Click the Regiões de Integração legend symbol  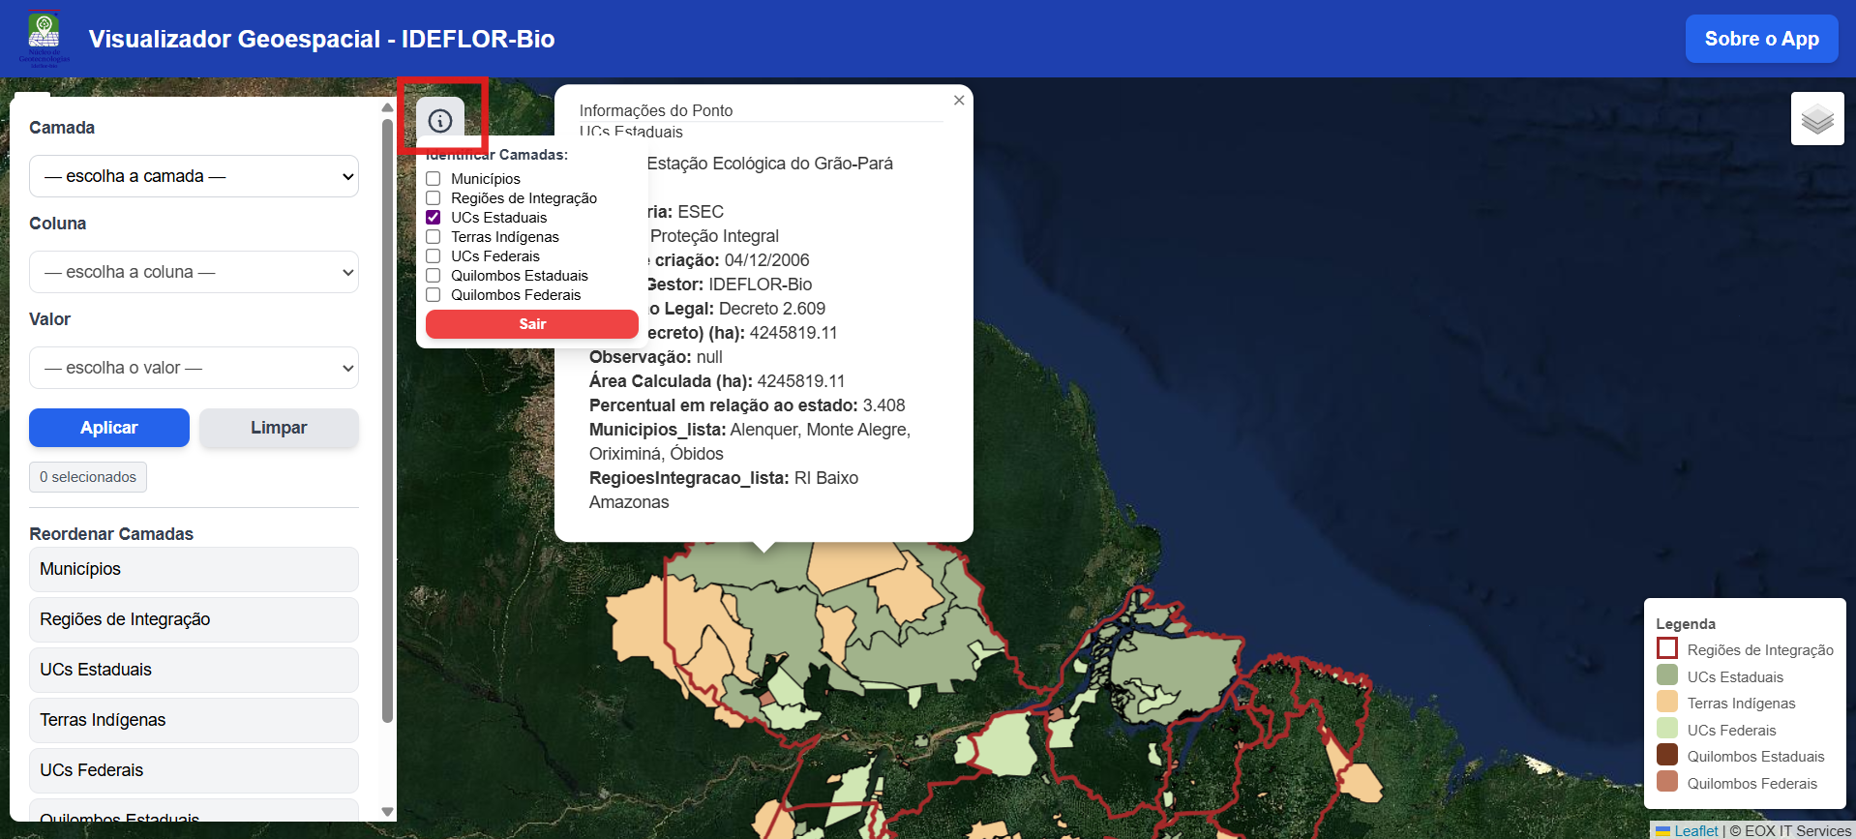[x=1666, y=649]
